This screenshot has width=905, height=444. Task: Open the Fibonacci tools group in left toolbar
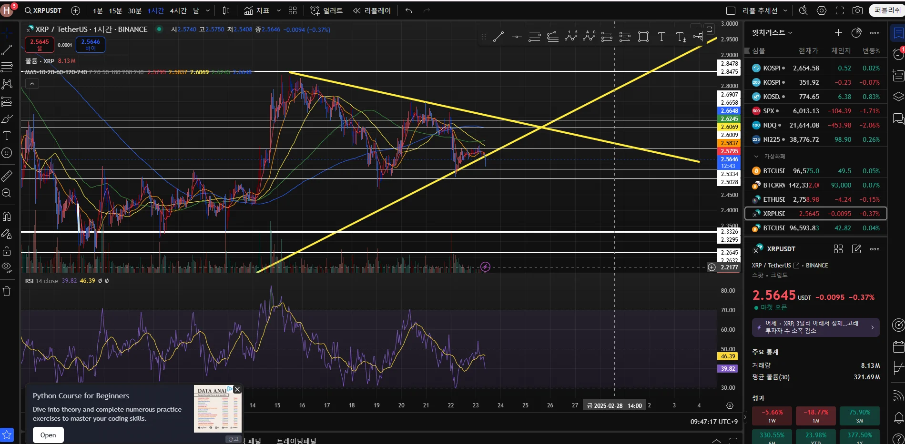(7, 67)
